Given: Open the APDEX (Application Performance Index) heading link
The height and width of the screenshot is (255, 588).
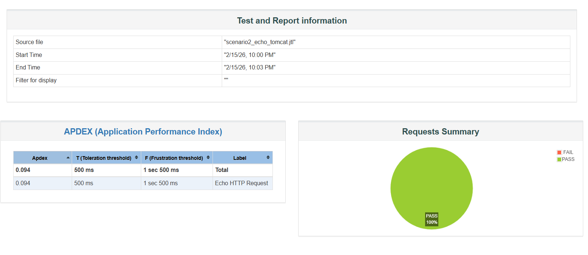Looking at the screenshot, I should click(x=143, y=132).
